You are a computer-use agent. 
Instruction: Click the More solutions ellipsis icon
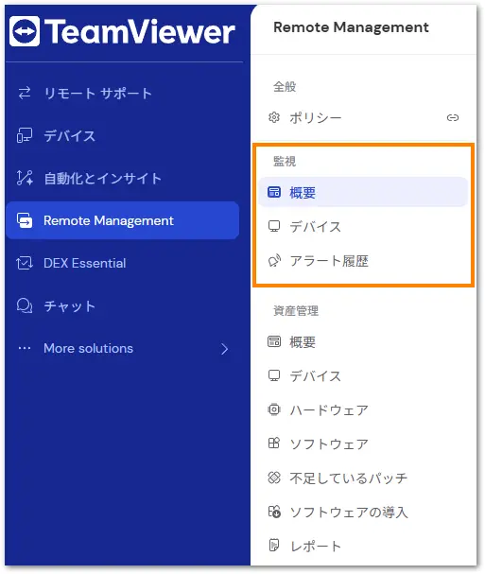click(25, 348)
